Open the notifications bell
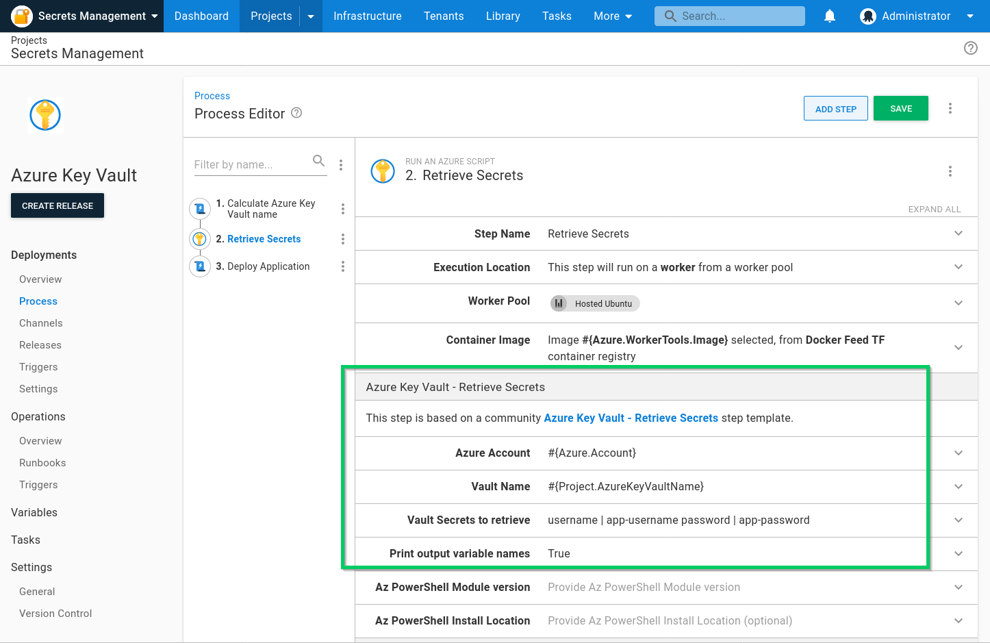990x643 pixels. coord(829,15)
